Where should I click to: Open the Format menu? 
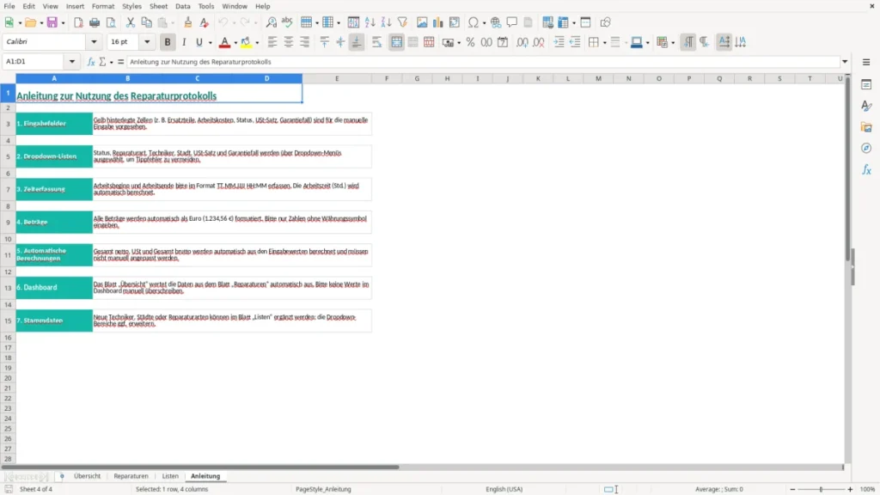(x=103, y=6)
